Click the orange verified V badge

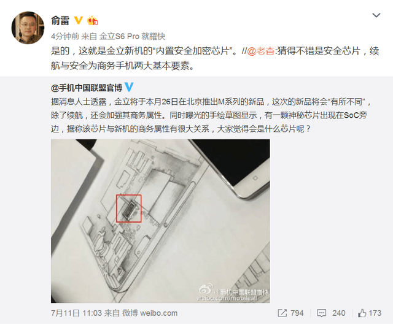(79, 20)
